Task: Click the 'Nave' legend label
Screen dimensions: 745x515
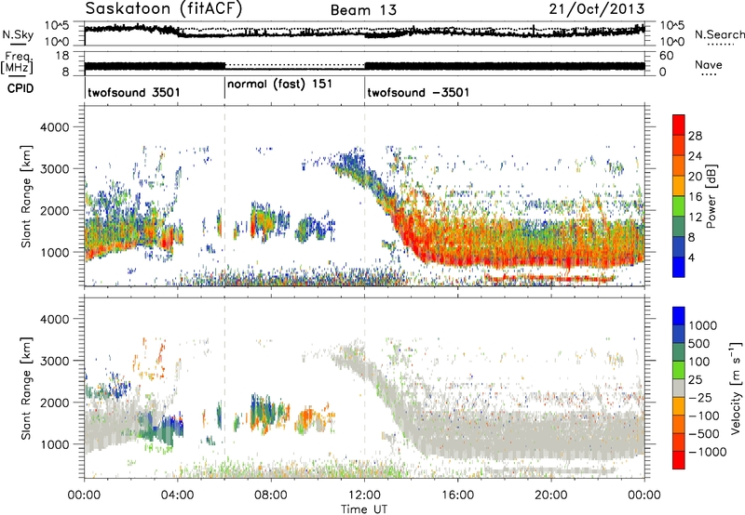Action: (x=709, y=65)
